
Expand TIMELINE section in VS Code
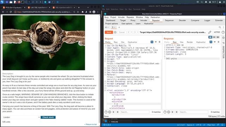tap(114, 122)
